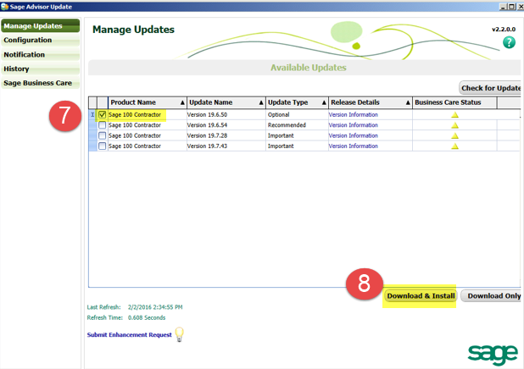Maximize the Sage Advisor Update window
Viewport: 524px width, 369px height.
[x=511, y=6]
